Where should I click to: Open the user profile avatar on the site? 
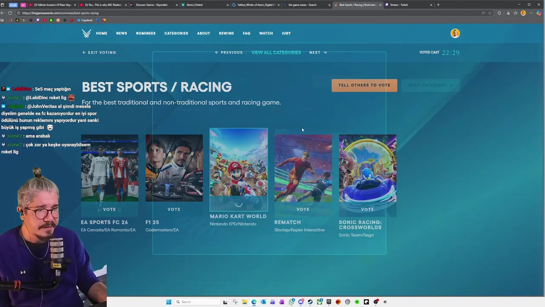point(455,33)
